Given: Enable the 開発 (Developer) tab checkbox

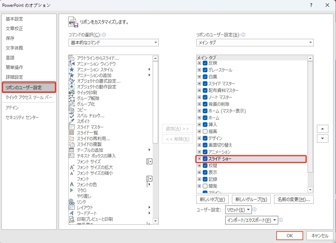Looking at the screenshot, I should click(205, 186).
